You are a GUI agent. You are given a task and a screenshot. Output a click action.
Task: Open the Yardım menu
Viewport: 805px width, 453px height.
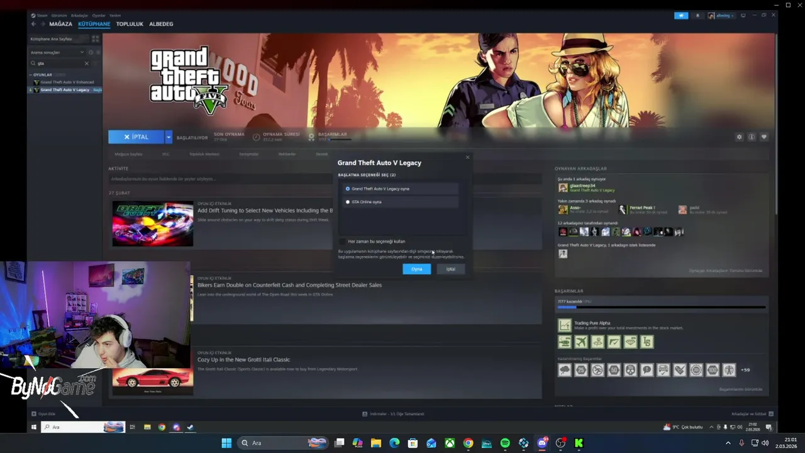tap(115, 15)
